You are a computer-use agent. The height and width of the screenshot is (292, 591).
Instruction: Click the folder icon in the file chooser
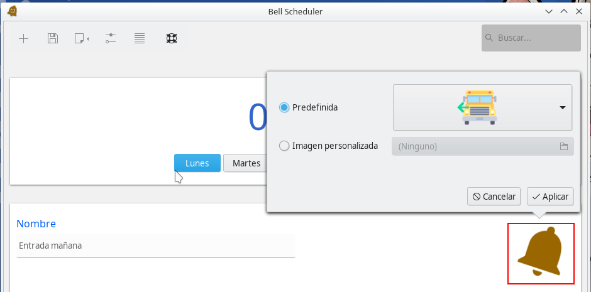564,146
